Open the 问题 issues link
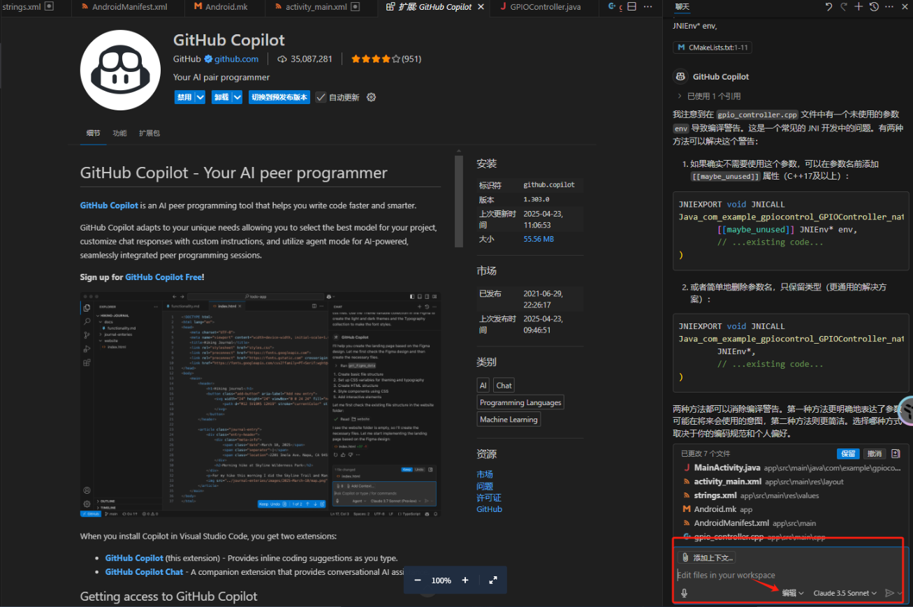Viewport: 913px width, 607px height. coord(485,486)
